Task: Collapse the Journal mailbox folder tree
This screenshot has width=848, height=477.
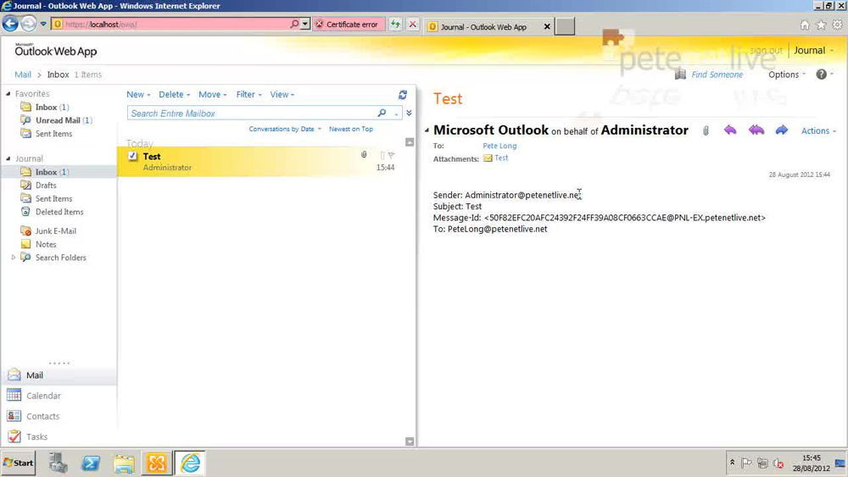Action: click(8, 158)
